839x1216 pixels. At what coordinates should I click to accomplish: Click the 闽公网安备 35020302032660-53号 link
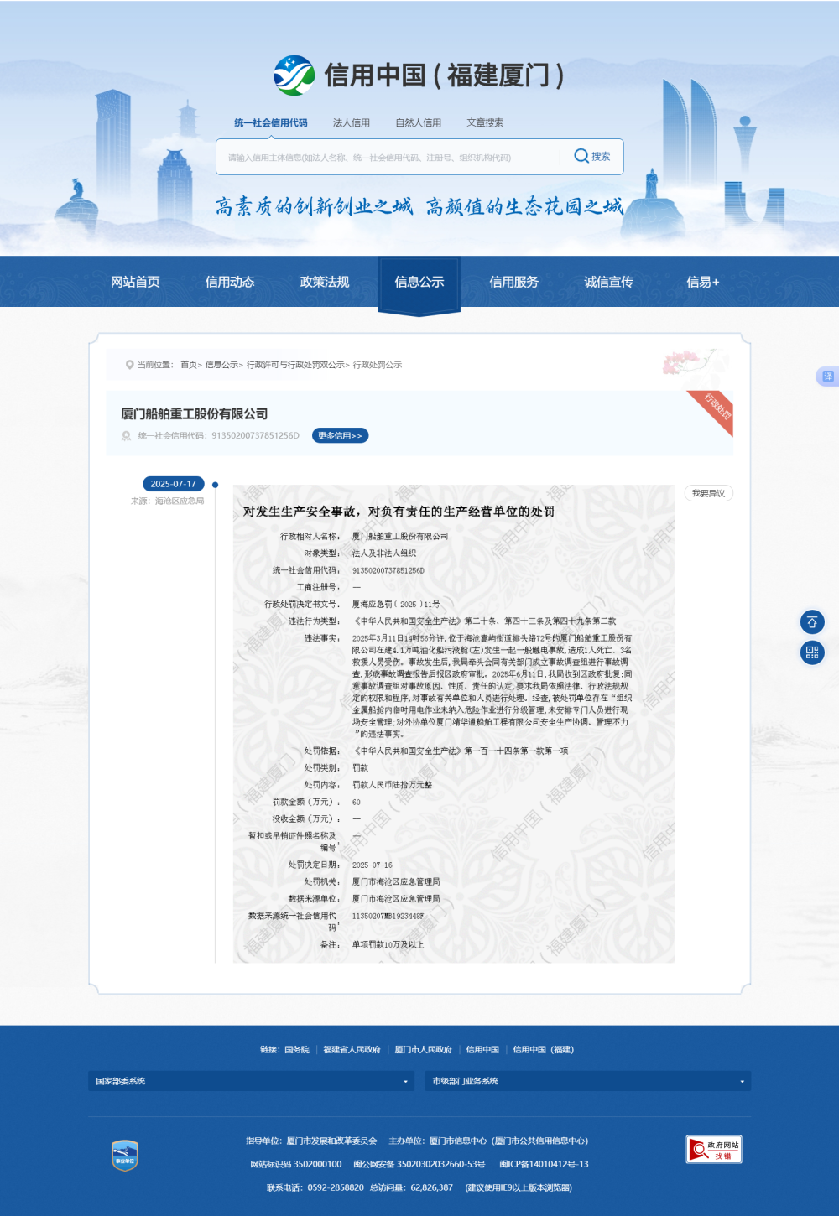(x=419, y=1164)
